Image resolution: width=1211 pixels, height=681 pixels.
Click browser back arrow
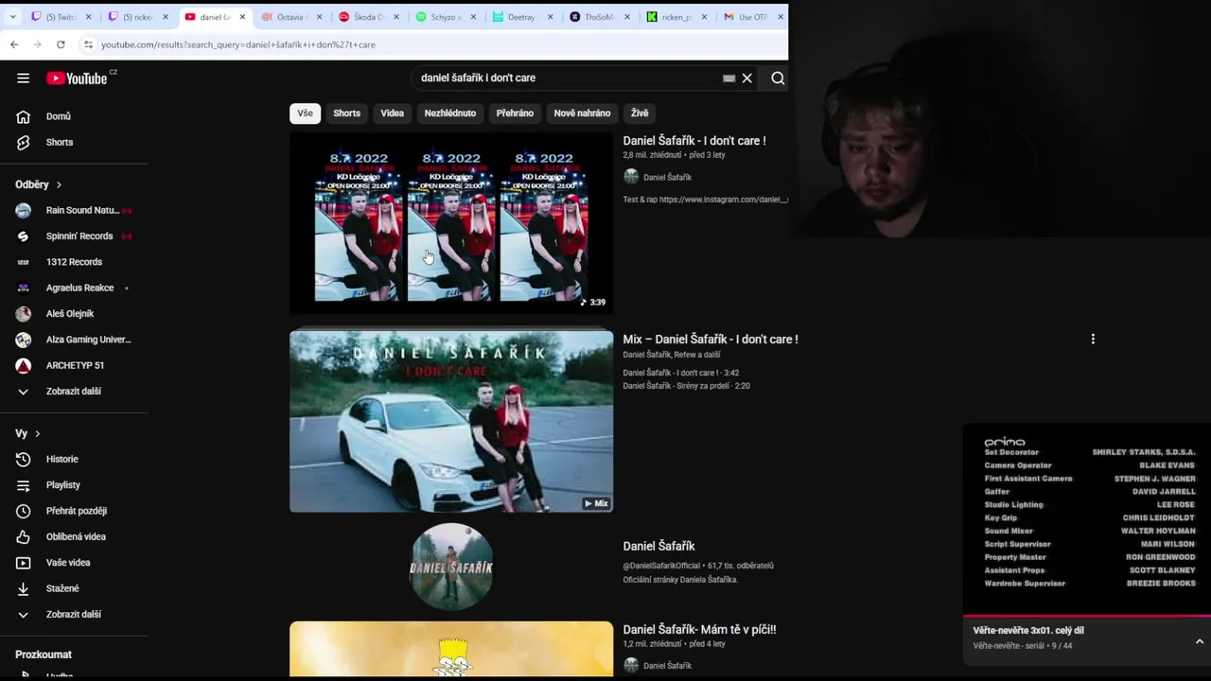click(14, 44)
